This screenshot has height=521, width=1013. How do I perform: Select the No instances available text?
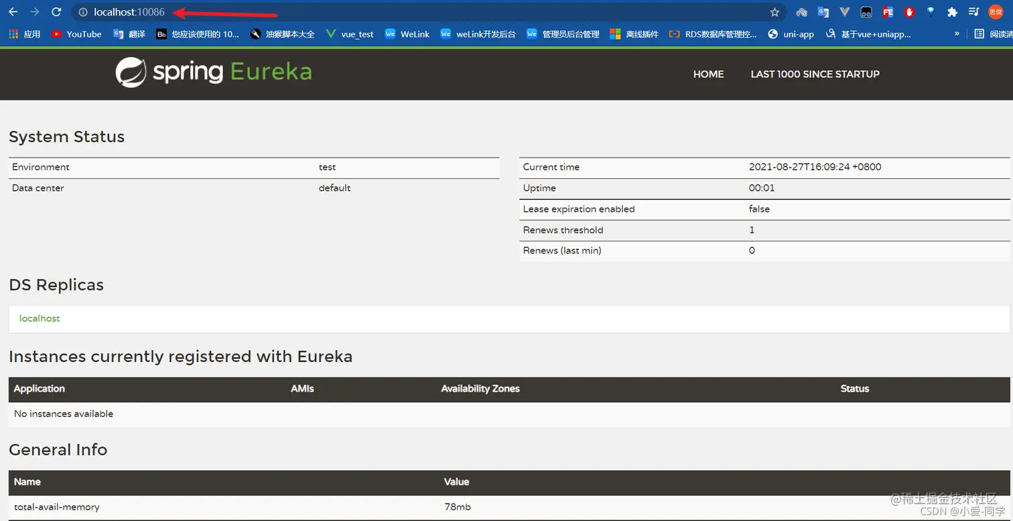pyautogui.click(x=63, y=414)
